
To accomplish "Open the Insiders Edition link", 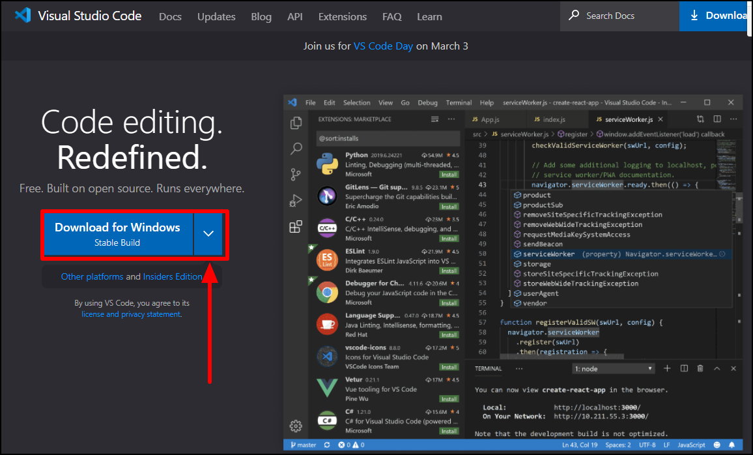I will click(x=173, y=277).
